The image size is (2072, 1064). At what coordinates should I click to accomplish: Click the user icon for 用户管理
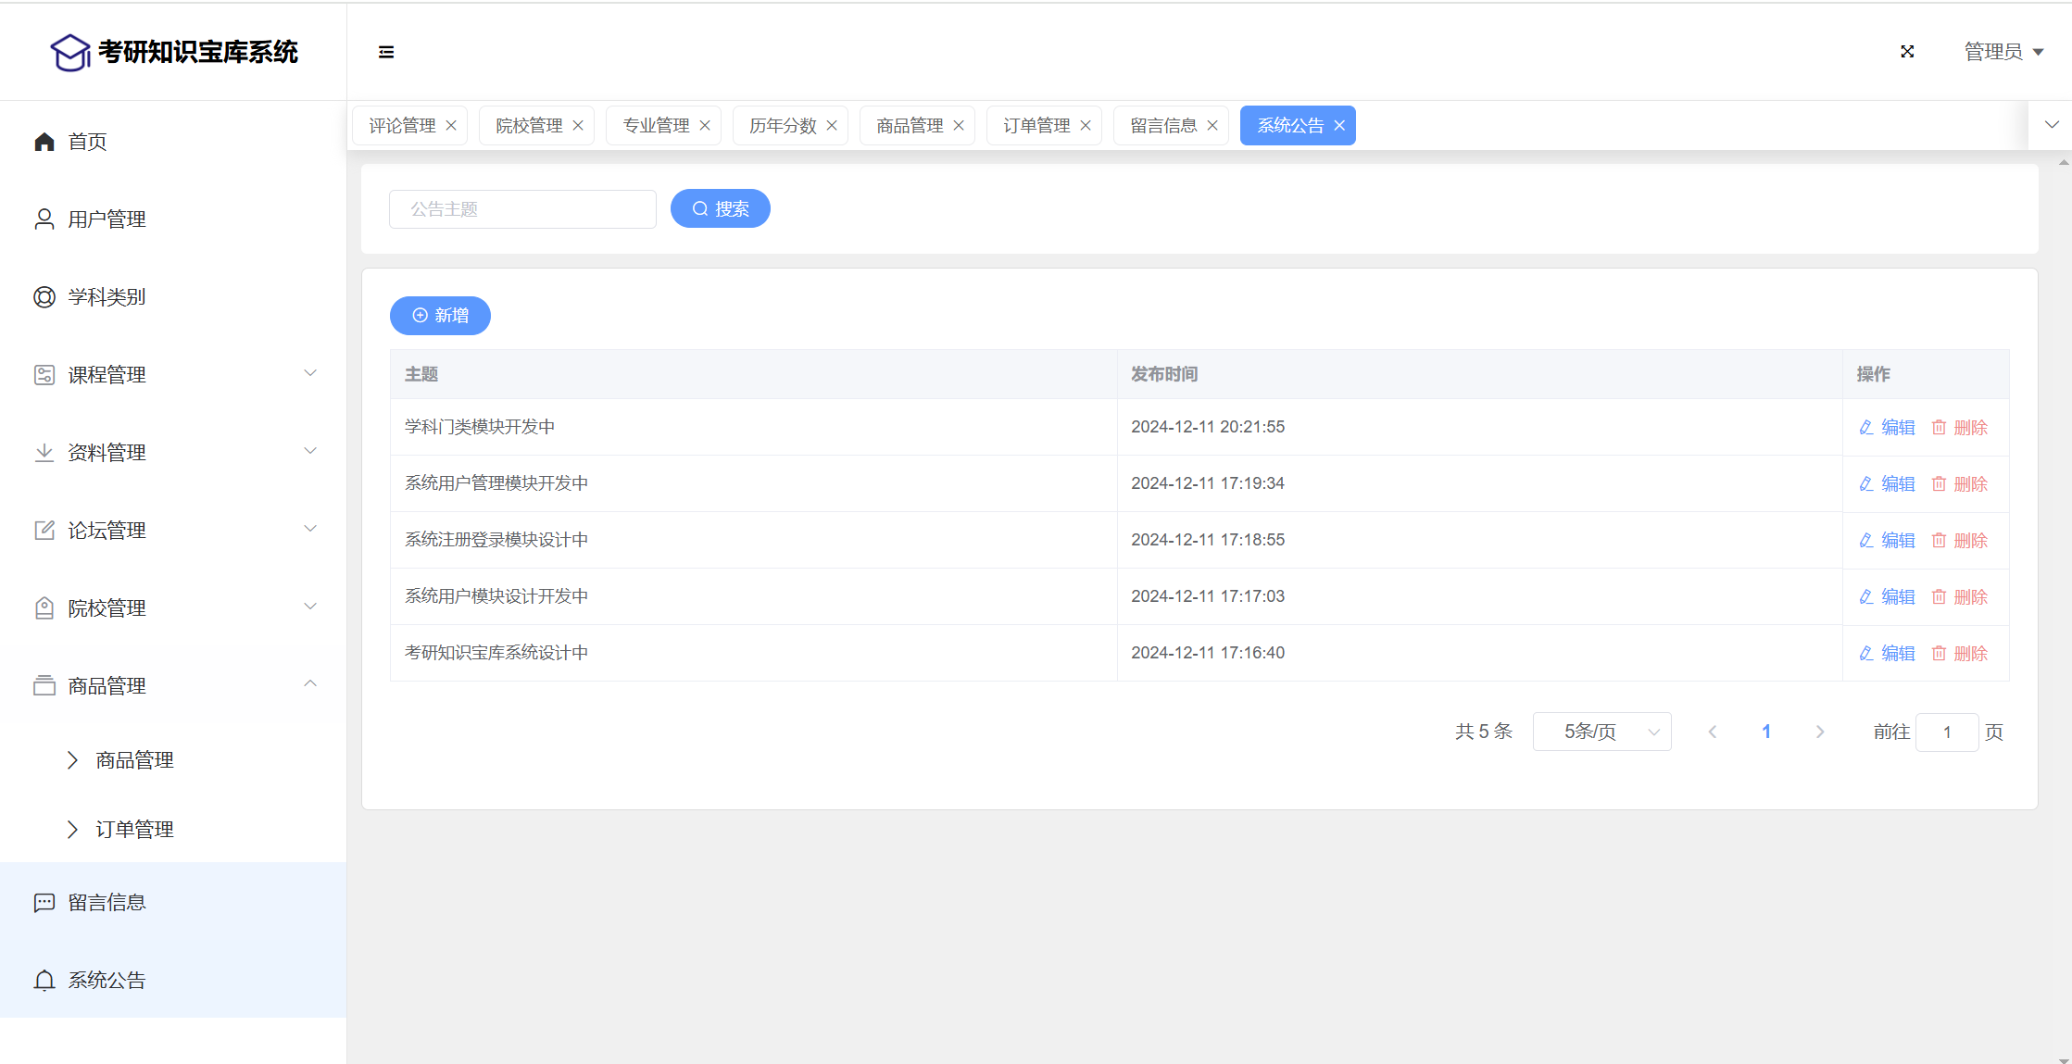point(44,219)
